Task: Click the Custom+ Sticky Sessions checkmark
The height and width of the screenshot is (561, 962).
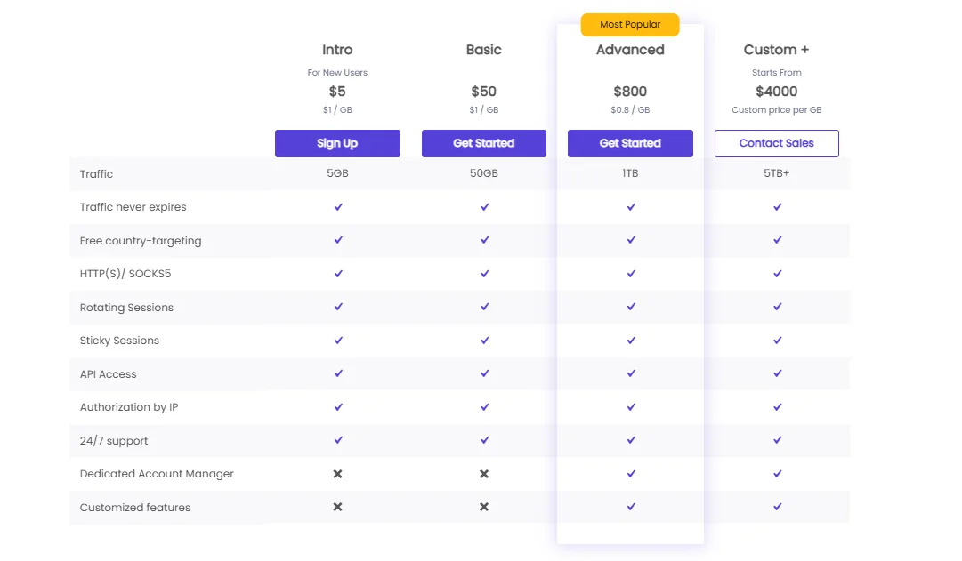Action: pyautogui.click(x=777, y=341)
